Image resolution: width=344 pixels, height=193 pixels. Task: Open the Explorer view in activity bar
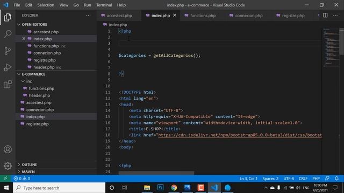[8, 17]
